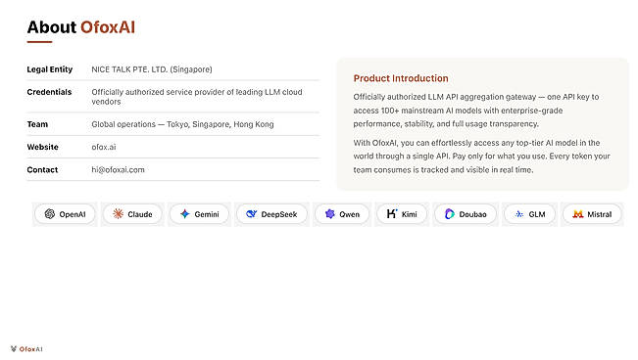The image size is (638, 360).
Task: Click the Product Introduction heading
Action: [401, 78]
